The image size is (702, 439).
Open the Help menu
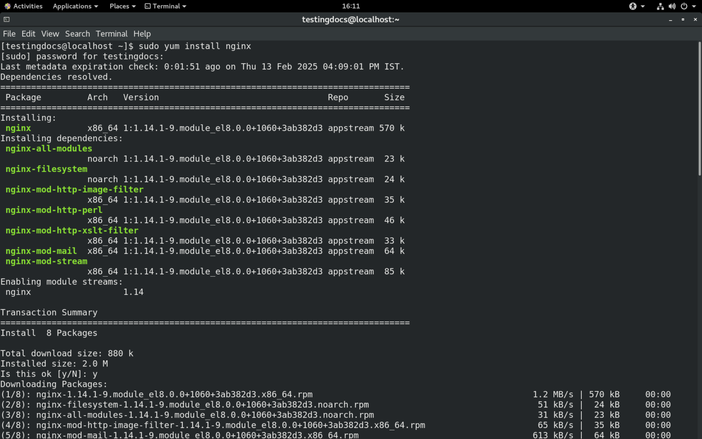[142, 33]
